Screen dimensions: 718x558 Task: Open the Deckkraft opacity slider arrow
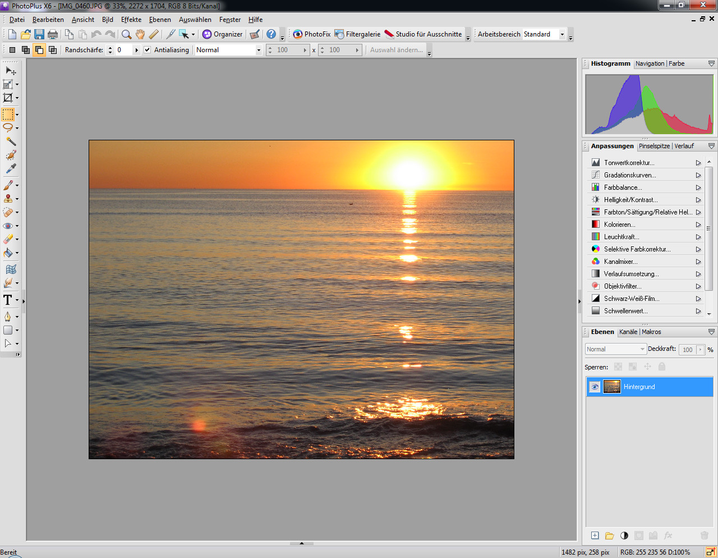[x=700, y=350]
